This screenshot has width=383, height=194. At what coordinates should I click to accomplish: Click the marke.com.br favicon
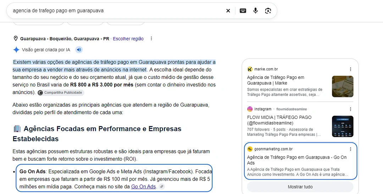click(x=250, y=69)
